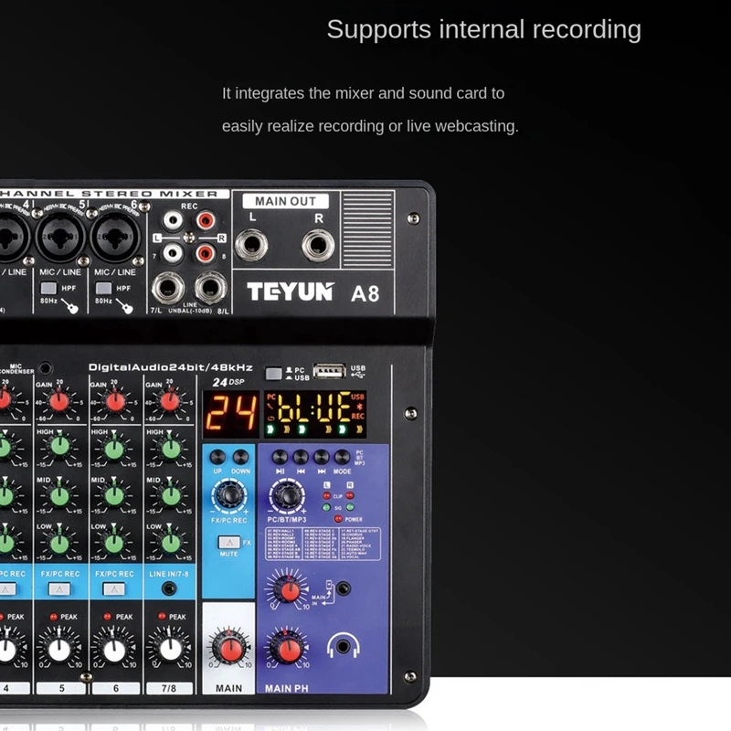This screenshot has height=731, width=731.
Task: Click the channel 7/8 PEAK LED
Action: [x=162, y=616]
